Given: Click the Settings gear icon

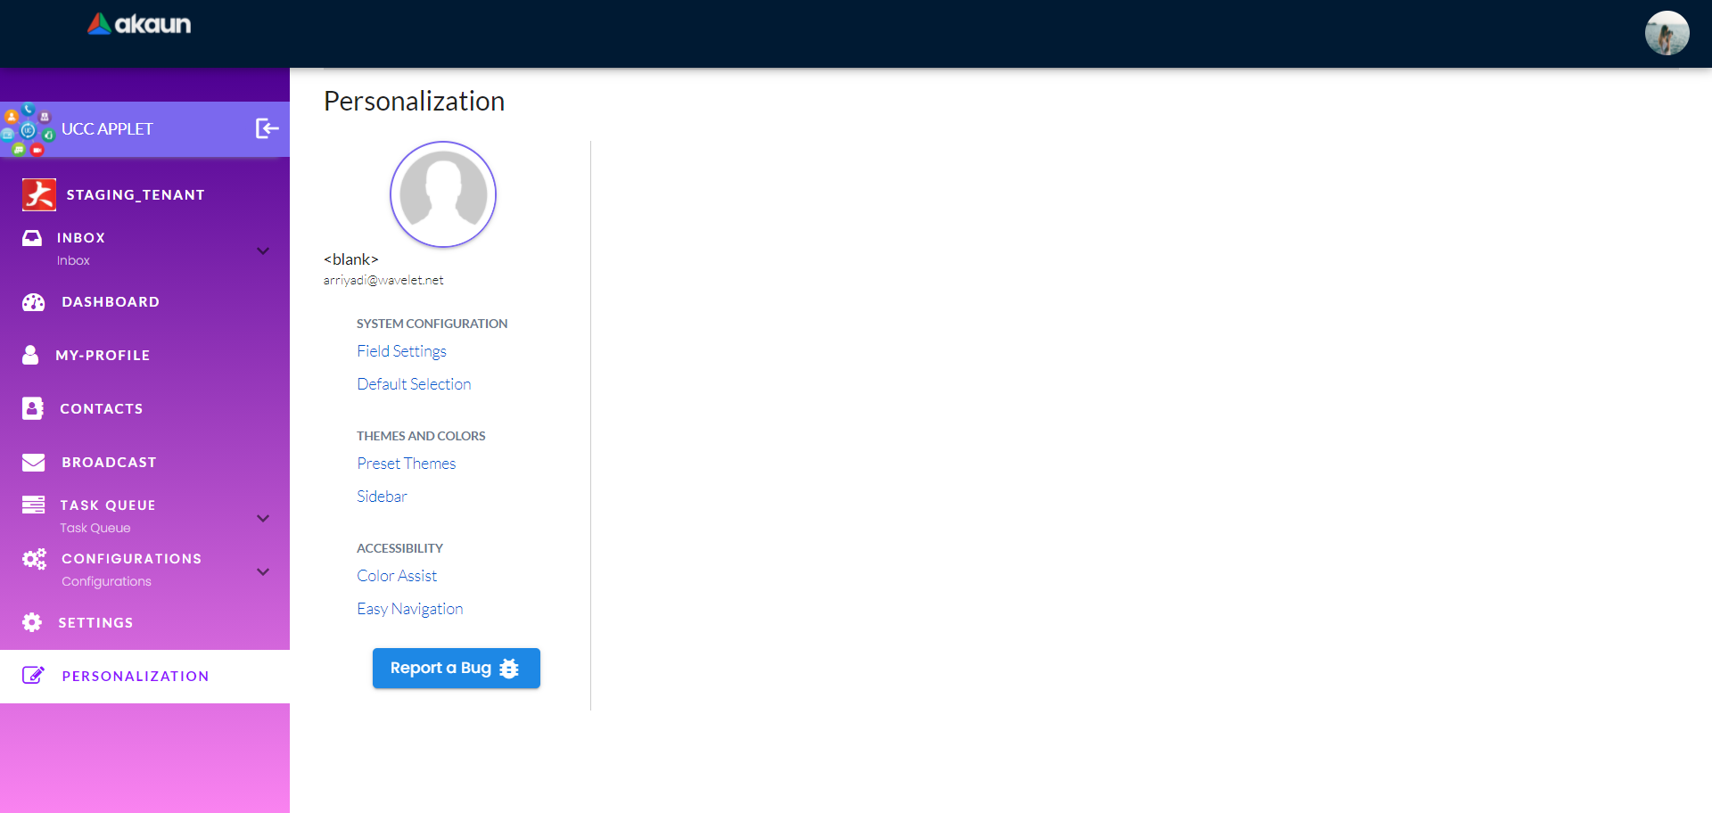Looking at the screenshot, I should pyautogui.click(x=32, y=622).
